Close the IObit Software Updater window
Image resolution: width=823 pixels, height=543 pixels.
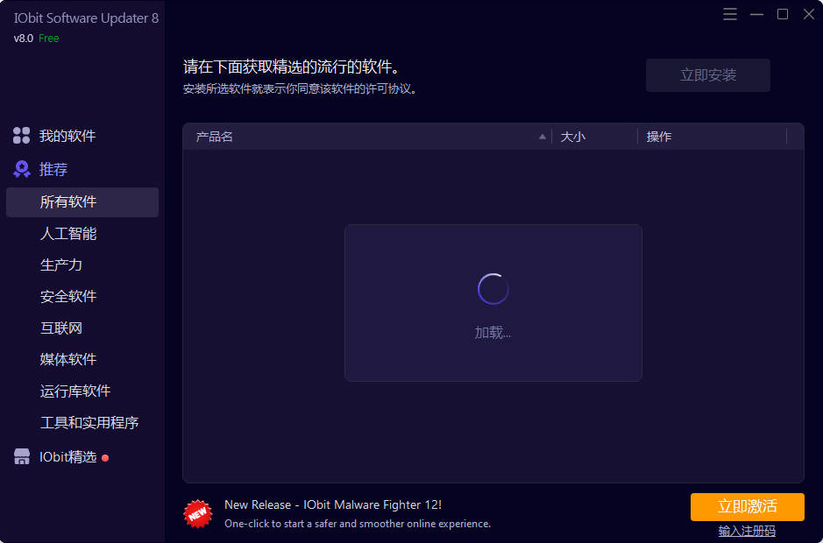point(809,14)
